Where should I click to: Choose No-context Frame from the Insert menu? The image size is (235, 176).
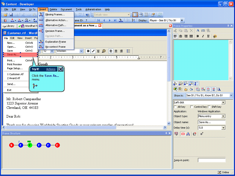[x=56, y=47]
